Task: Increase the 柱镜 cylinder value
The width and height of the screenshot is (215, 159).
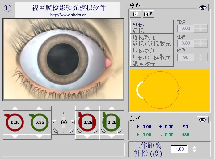Action: click(200, 41)
